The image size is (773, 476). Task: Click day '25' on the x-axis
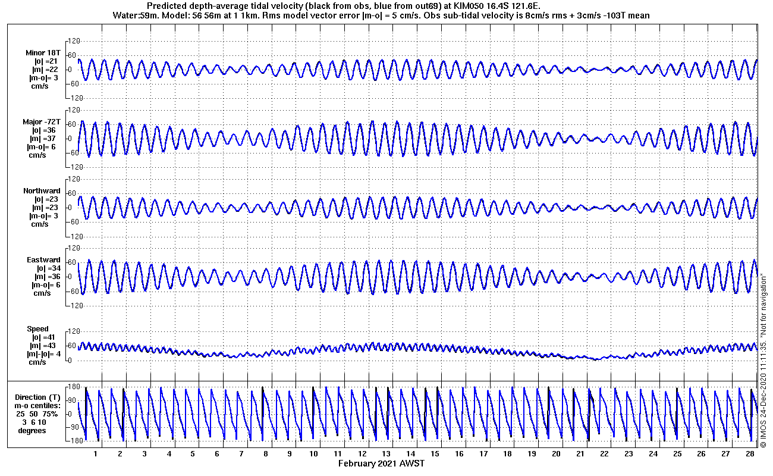tap(677, 453)
